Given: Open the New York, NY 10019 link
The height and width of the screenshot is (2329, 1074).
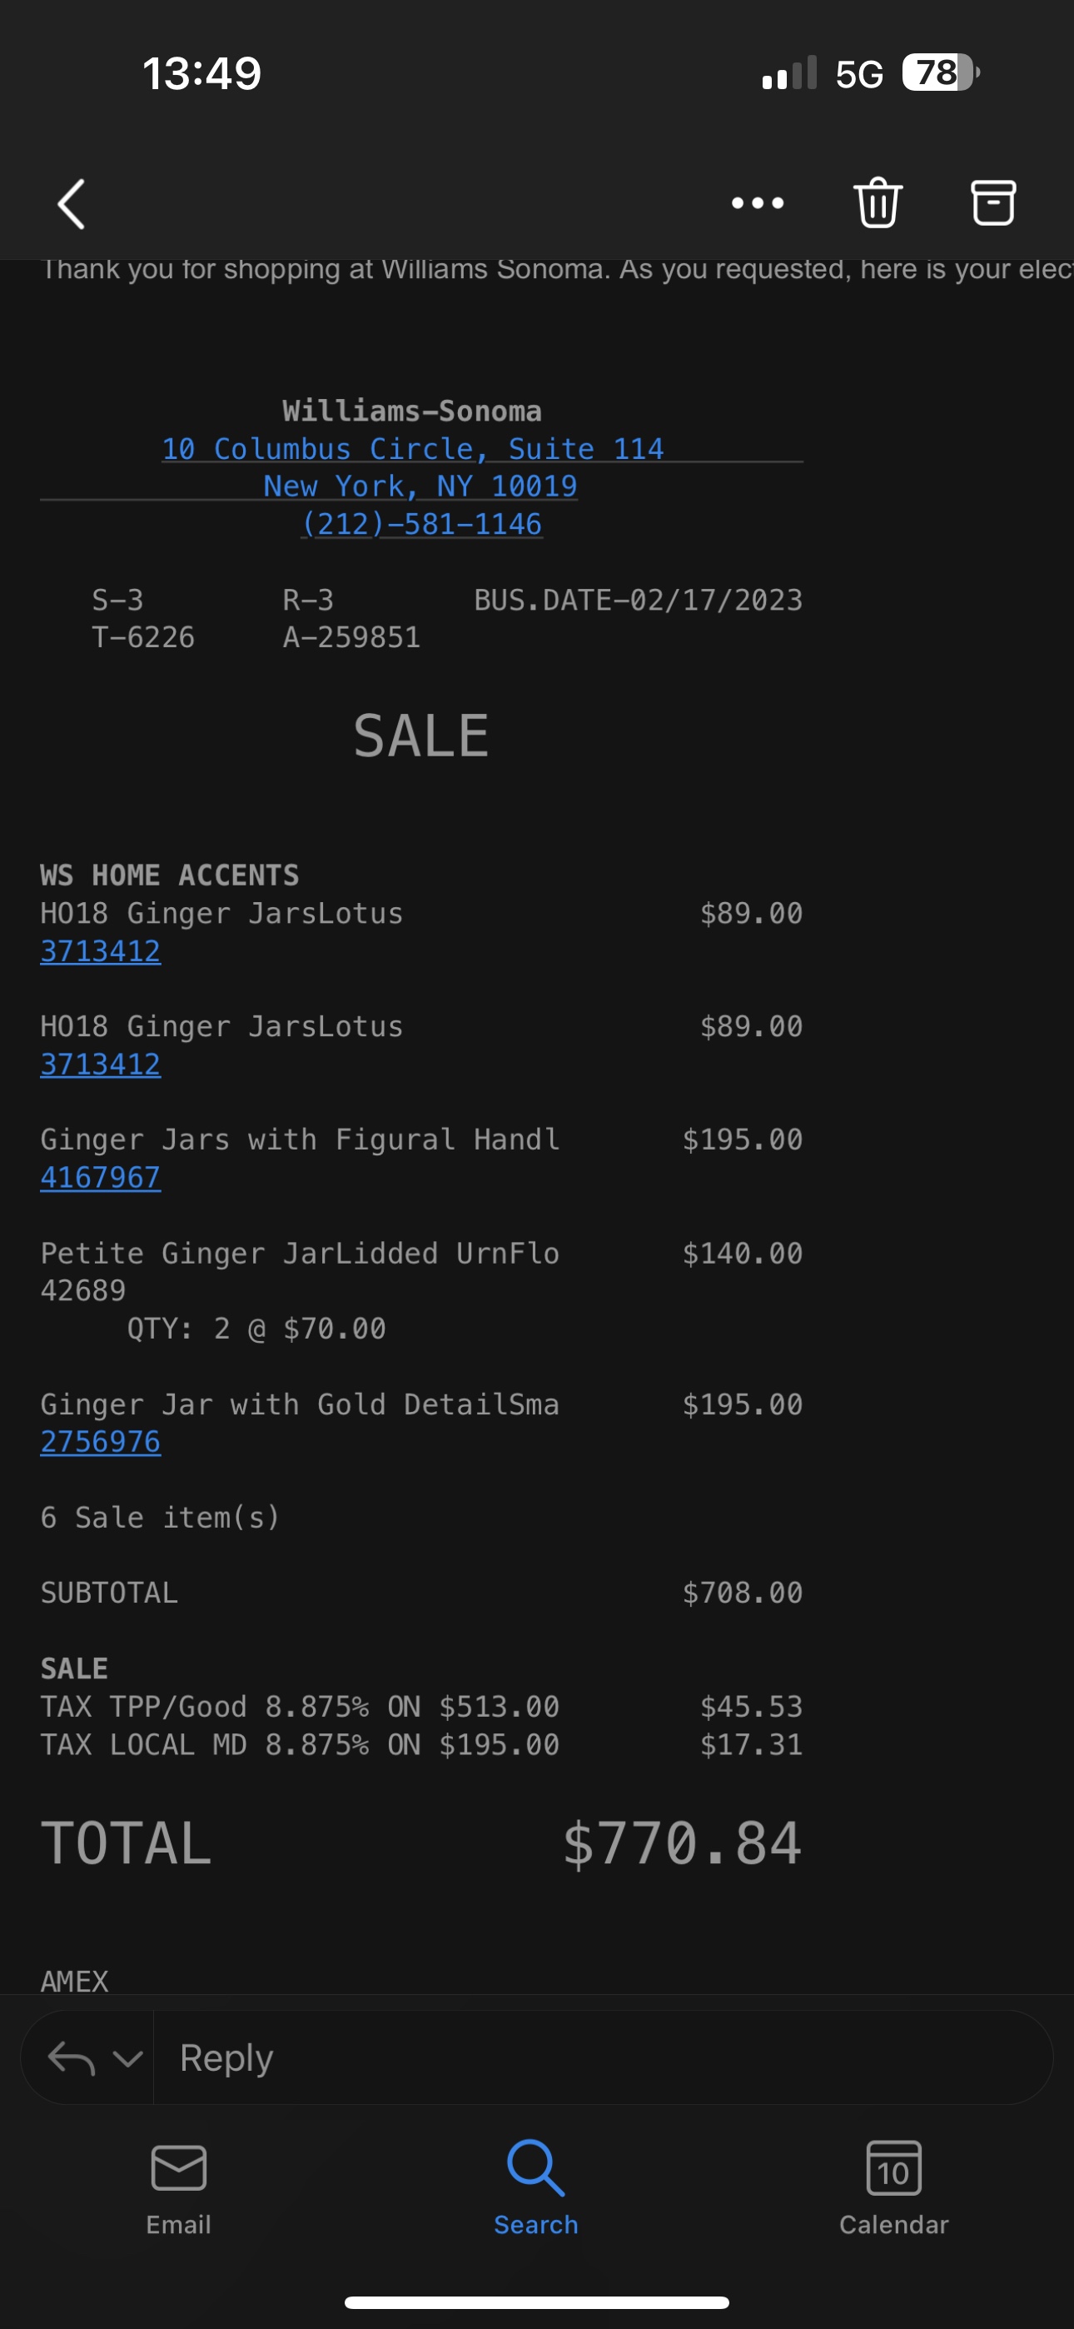Looking at the screenshot, I should tap(420, 486).
